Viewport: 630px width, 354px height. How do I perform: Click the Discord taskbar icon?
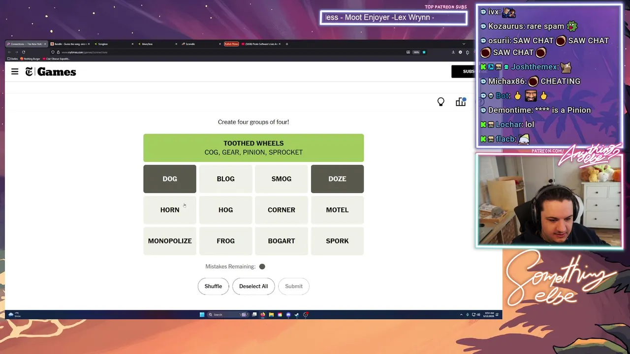click(288, 315)
